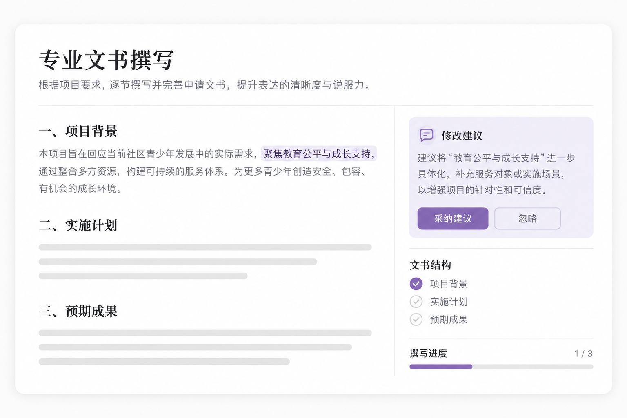Click the 文书结构 heading
This screenshot has height=418, width=627.
pyautogui.click(x=430, y=265)
